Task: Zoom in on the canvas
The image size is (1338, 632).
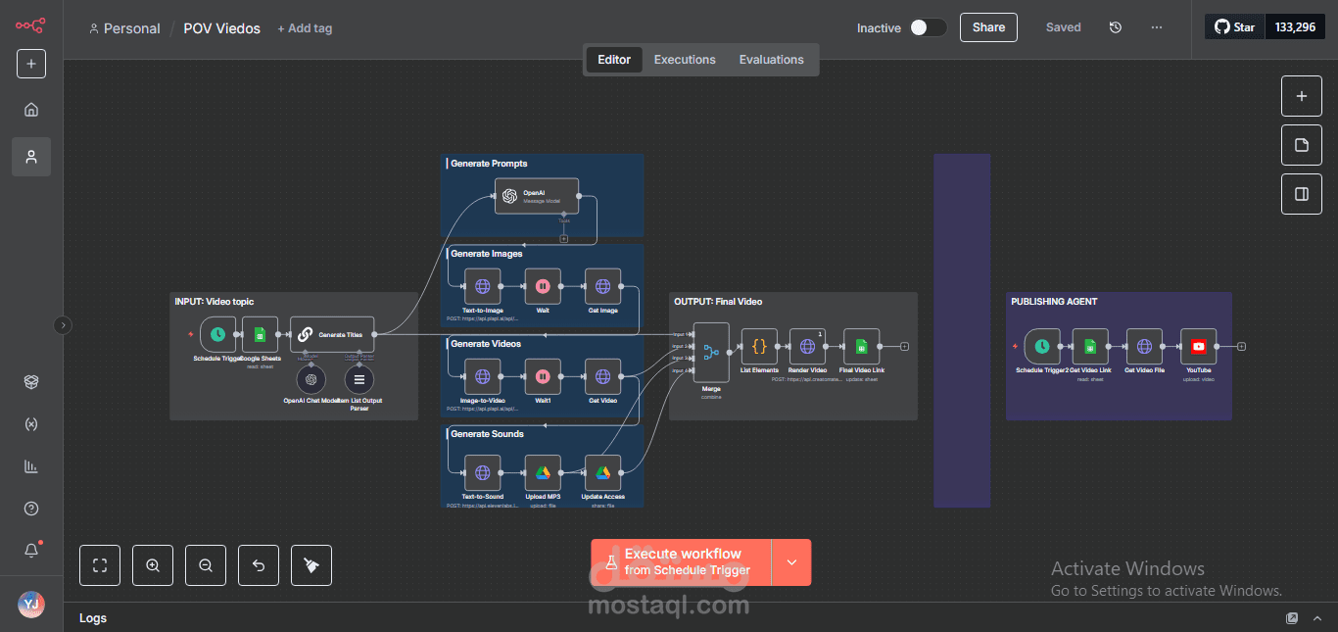Action: tap(153, 565)
